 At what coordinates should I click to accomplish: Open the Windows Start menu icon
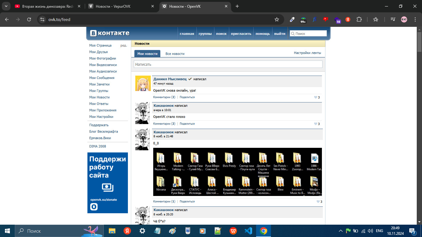pyautogui.click(x=7, y=231)
